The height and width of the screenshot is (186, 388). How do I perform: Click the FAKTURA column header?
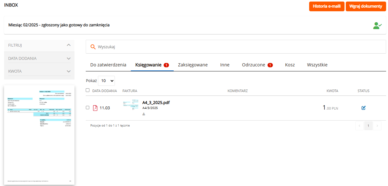point(130,91)
